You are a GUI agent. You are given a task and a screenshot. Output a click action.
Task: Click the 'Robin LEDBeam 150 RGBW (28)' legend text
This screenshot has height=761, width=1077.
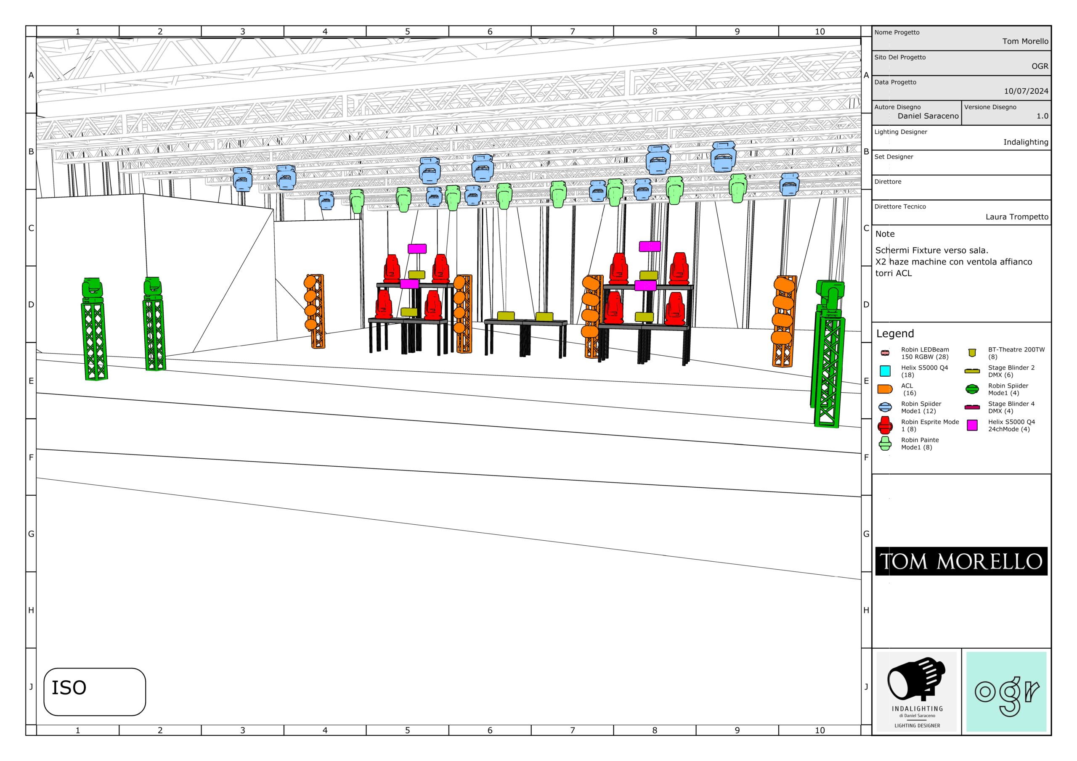tap(925, 353)
